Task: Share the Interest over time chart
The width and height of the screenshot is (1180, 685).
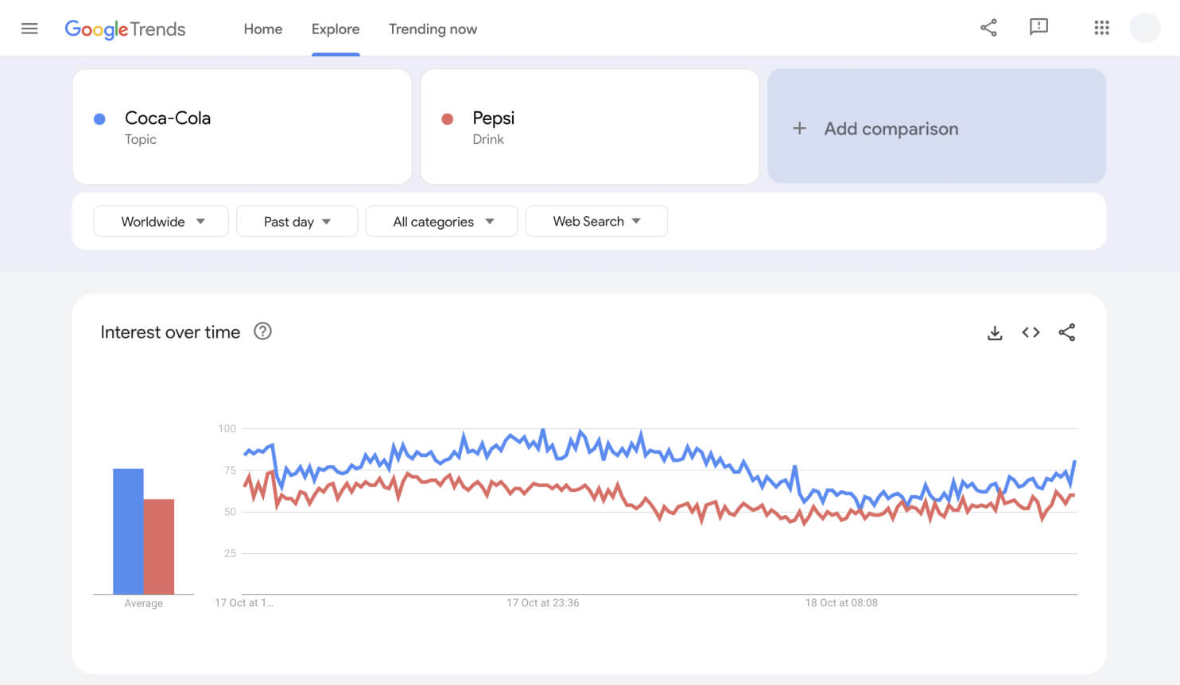Action: pos(1067,332)
